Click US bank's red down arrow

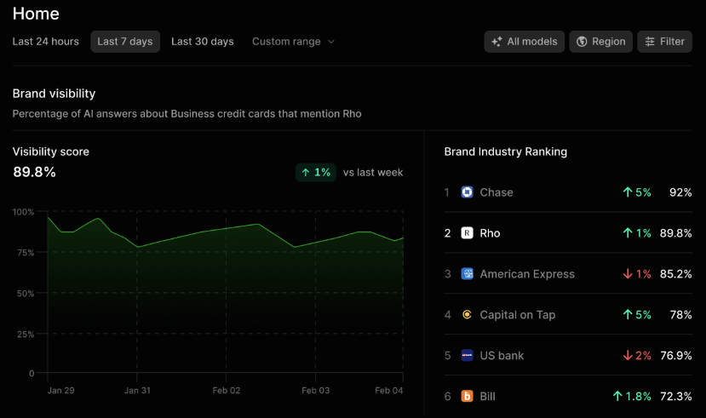(628, 356)
